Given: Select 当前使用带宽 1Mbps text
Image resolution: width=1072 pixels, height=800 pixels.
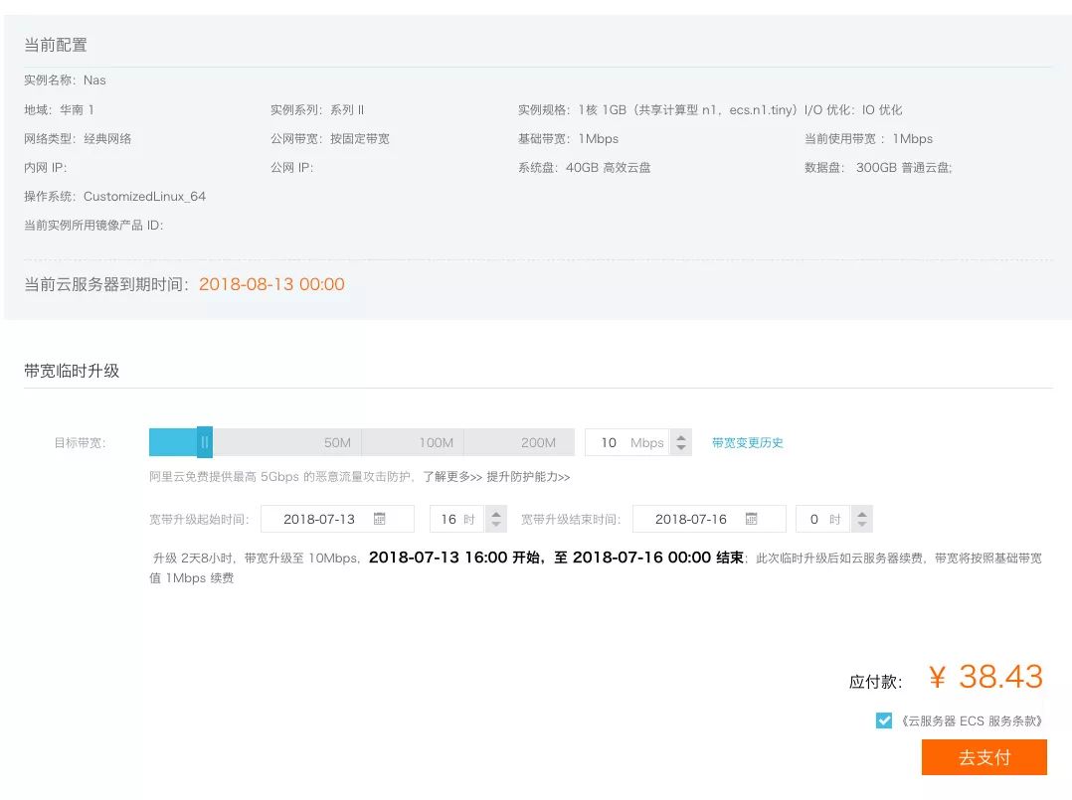Looking at the screenshot, I should [x=868, y=139].
